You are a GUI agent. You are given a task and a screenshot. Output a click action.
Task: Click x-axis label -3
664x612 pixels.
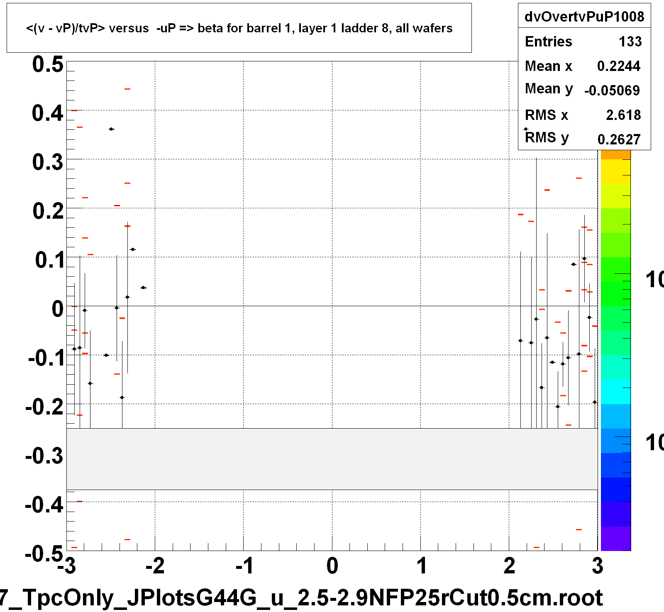point(67,566)
